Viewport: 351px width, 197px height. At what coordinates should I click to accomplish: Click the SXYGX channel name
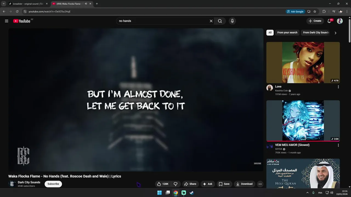click(x=279, y=149)
